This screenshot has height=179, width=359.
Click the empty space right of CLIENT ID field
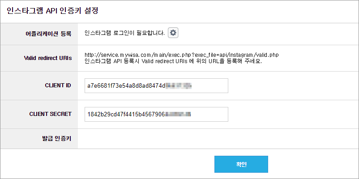coord(293,85)
